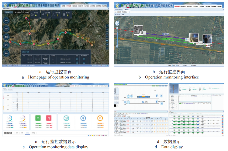Click the 八达岭长城 station marker on the homepage map

coord(66,33)
